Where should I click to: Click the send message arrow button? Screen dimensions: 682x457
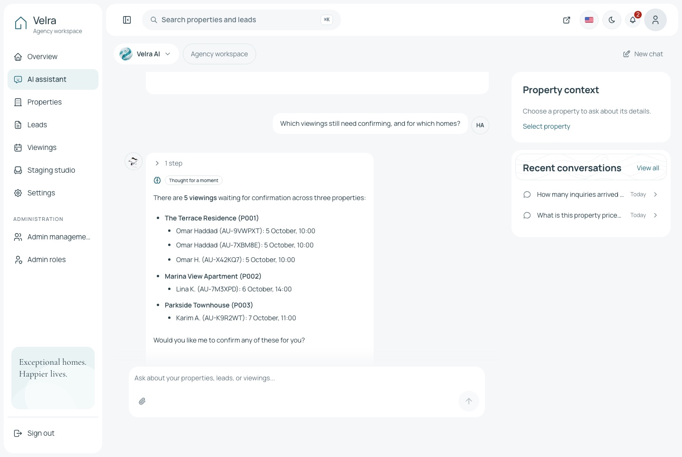(469, 401)
